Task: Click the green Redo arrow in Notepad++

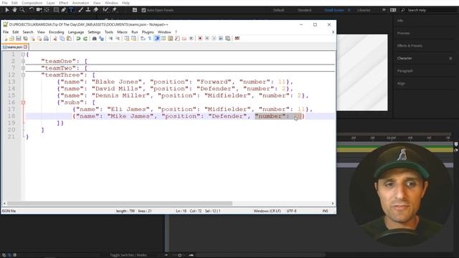Action: pyautogui.click(x=85, y=39)
